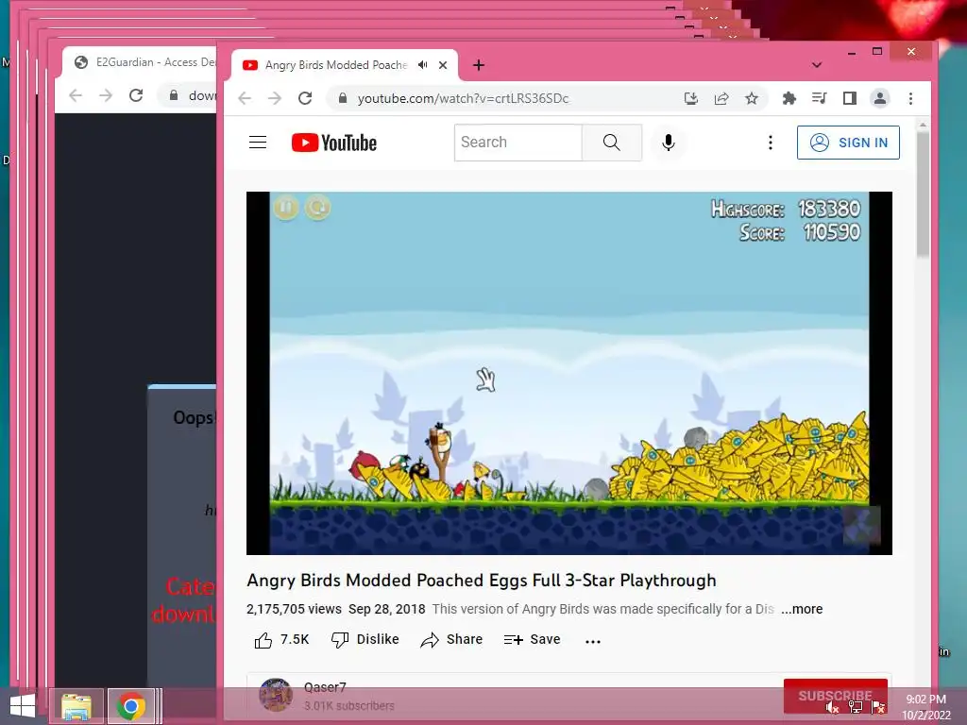Click the in-video restart level icon
967x725 pixels.
click(318, 207)
